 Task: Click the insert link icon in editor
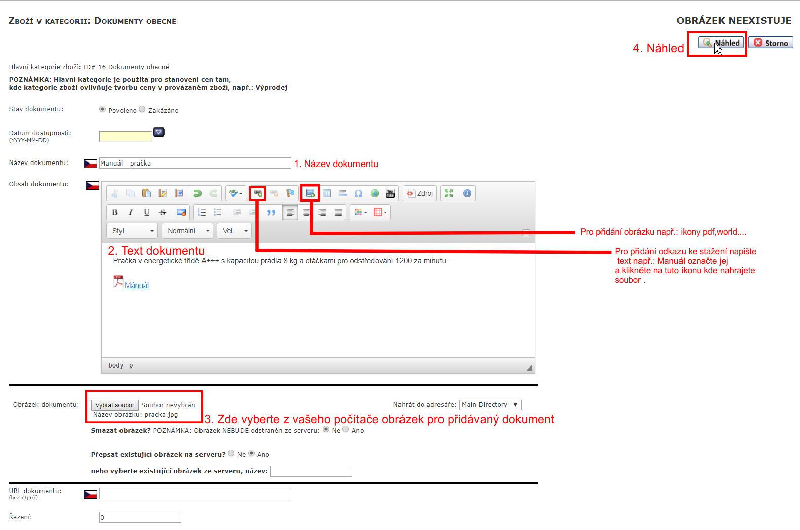pyautogui.click(x=258, y=193)
